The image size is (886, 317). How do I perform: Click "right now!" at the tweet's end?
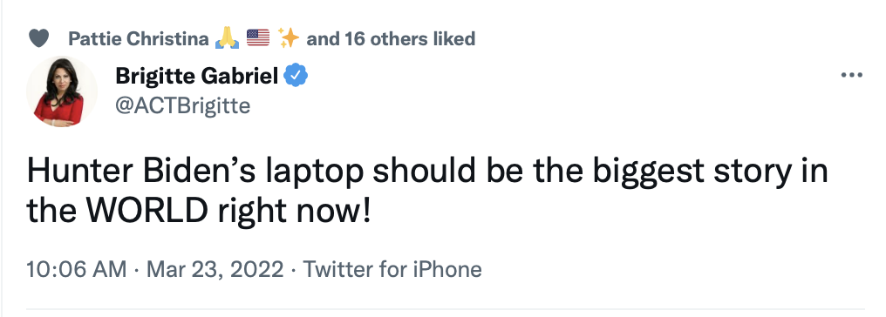click(293, 212)
